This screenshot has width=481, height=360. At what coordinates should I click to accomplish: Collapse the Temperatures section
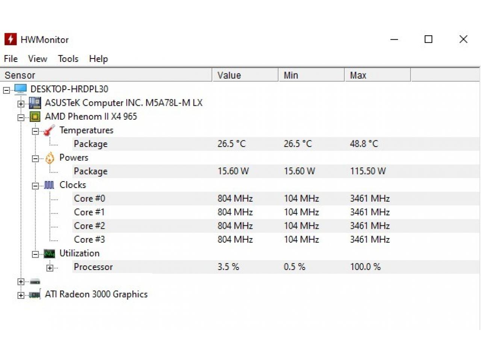35,131
